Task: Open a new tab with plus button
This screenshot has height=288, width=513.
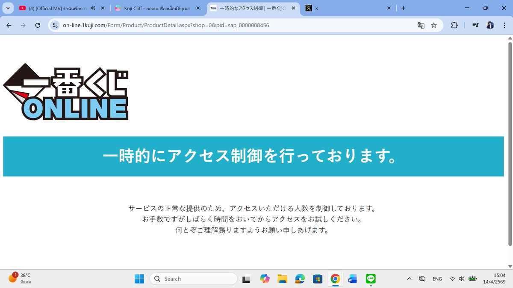Action: [x=403, y=8]
